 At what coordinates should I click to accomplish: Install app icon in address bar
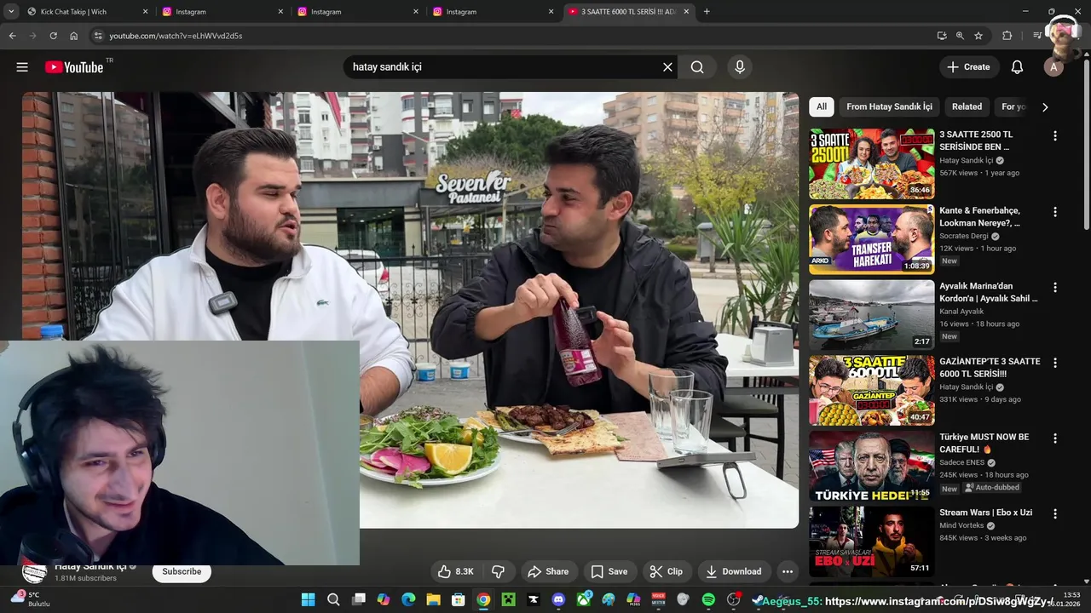941,36
